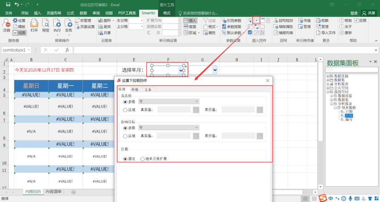
Task: Switch to the 文本 tab in dialog
Action: (148, 90)
